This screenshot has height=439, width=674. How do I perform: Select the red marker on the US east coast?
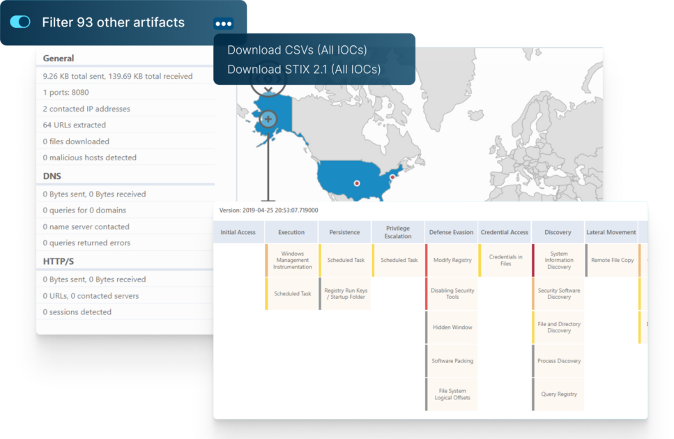[391, 176]
